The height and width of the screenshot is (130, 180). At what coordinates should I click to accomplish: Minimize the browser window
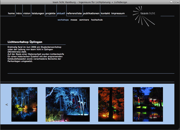(171, 2)
